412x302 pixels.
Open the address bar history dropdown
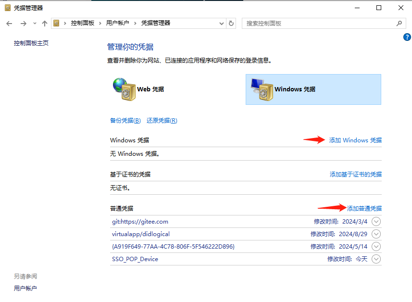[x=221, y=23]
